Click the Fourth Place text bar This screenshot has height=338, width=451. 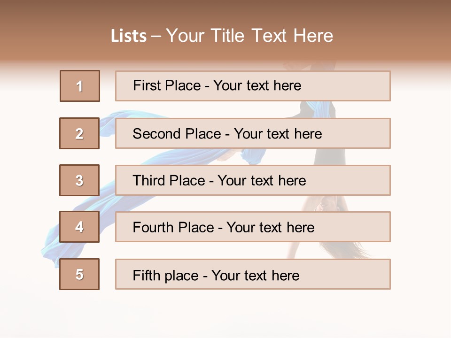(253, 227)
